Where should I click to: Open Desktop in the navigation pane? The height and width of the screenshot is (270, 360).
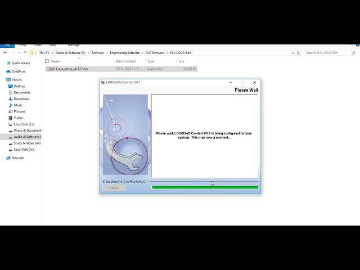(x=20, y=86)
